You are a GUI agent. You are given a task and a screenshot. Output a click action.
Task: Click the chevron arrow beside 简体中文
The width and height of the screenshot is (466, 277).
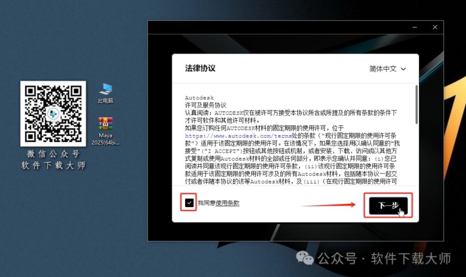403,69
